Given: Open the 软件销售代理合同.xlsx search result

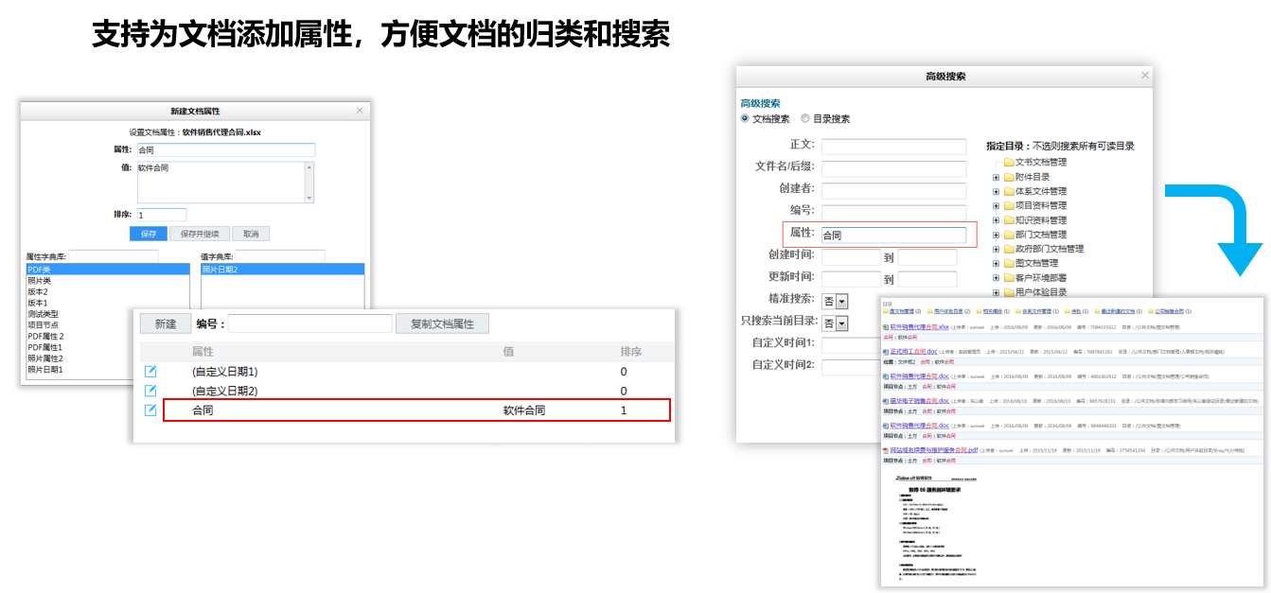Looking at the screenshot, I should pyautogui.click(x=919, y=326).
